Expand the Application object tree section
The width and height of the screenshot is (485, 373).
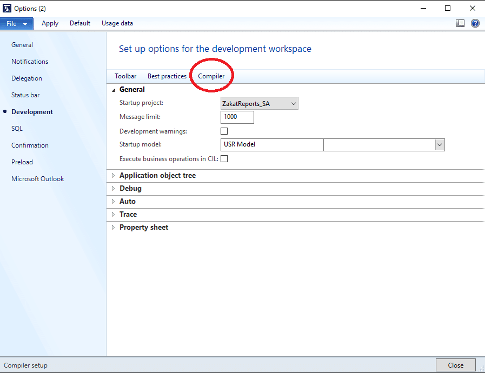coord(113,175)
